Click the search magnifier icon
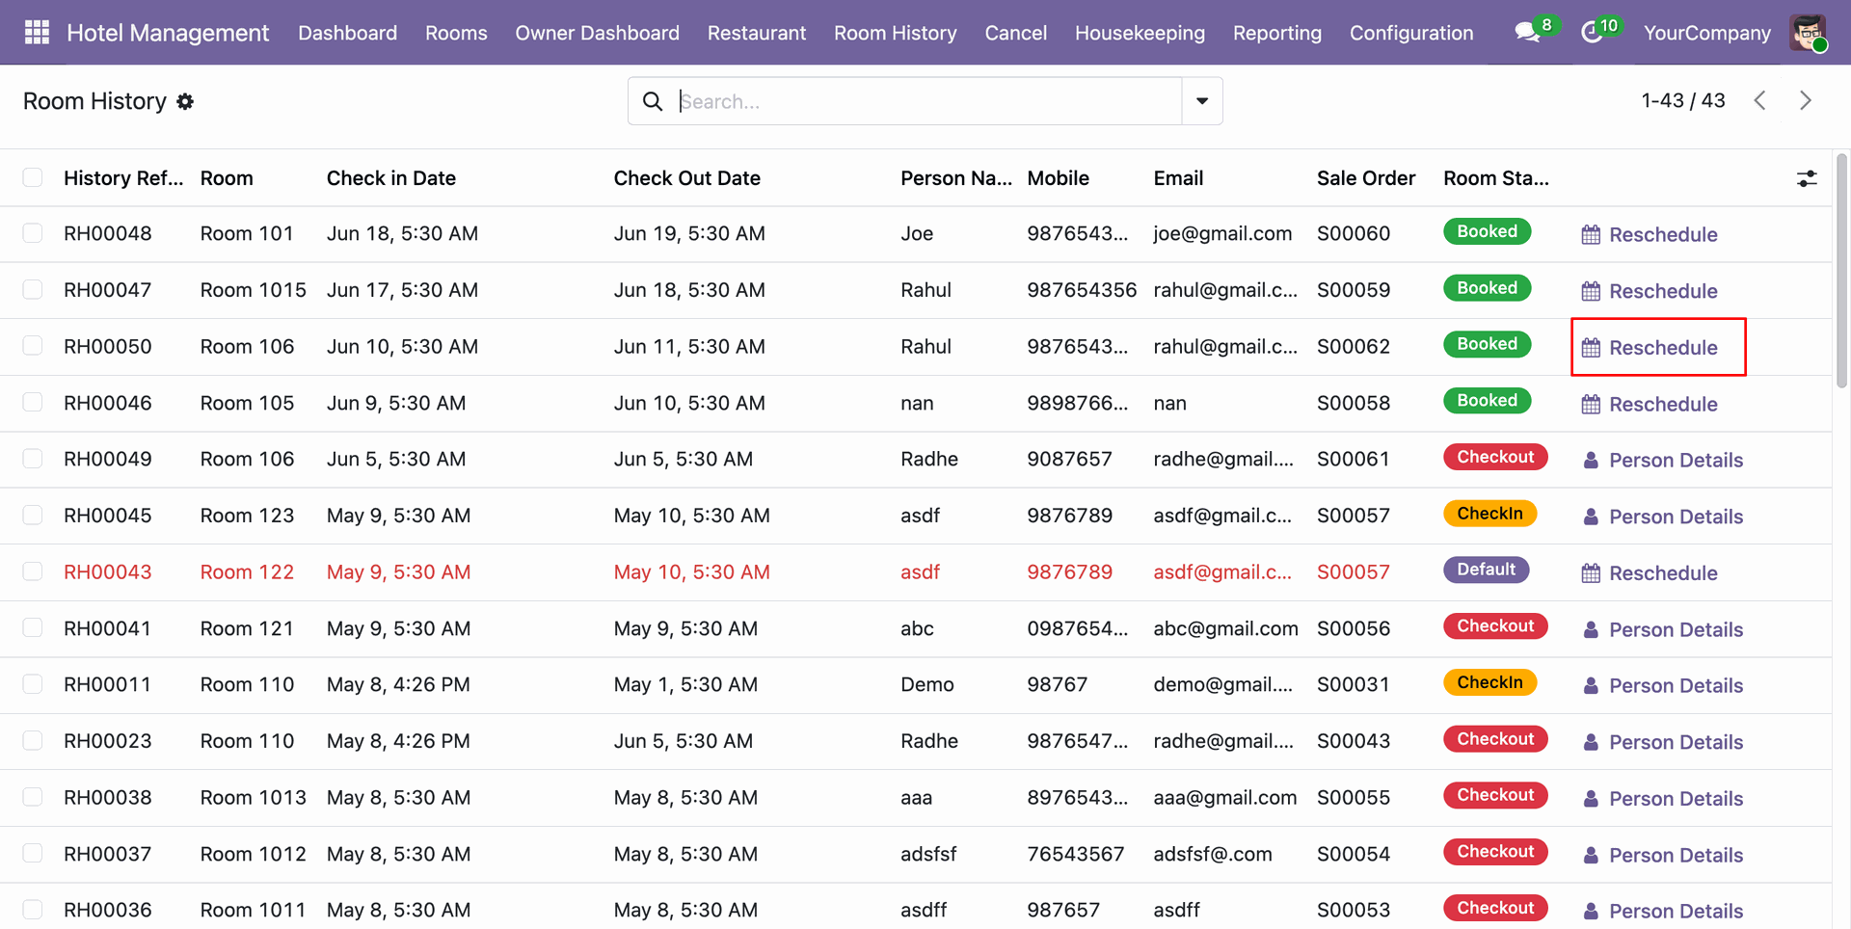 (x=653, y=101)
